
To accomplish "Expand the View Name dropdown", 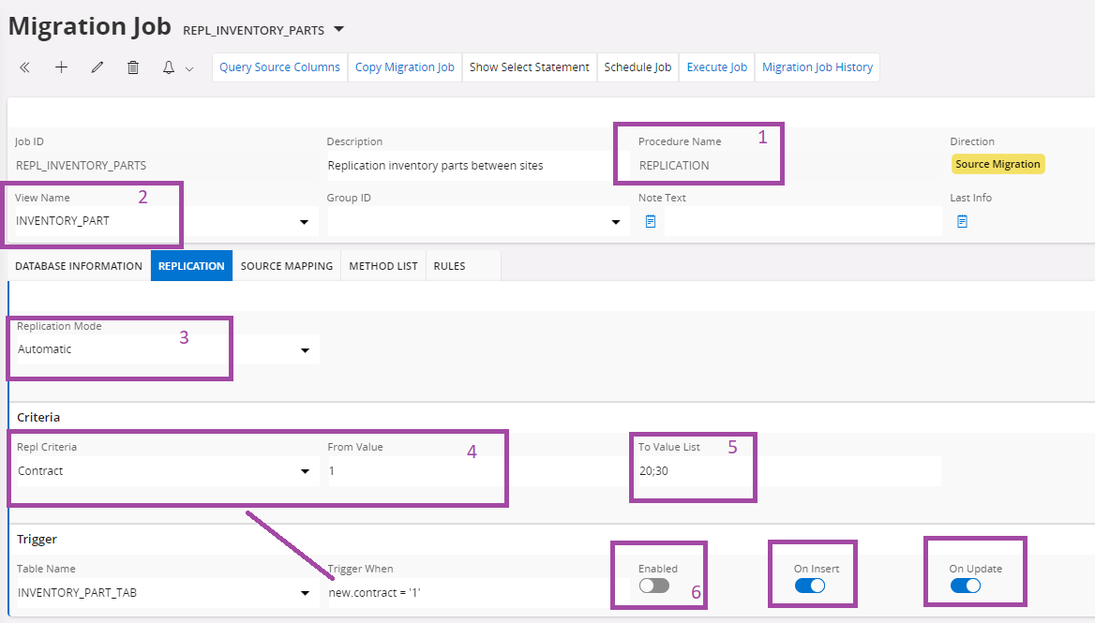I will (x=304, y=222).
